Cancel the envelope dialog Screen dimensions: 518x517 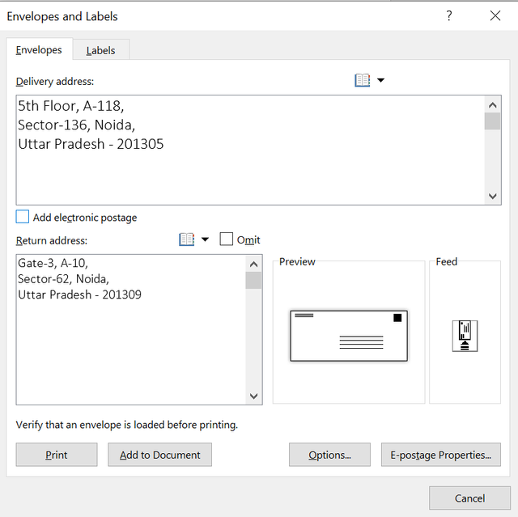tap(469, 498)
